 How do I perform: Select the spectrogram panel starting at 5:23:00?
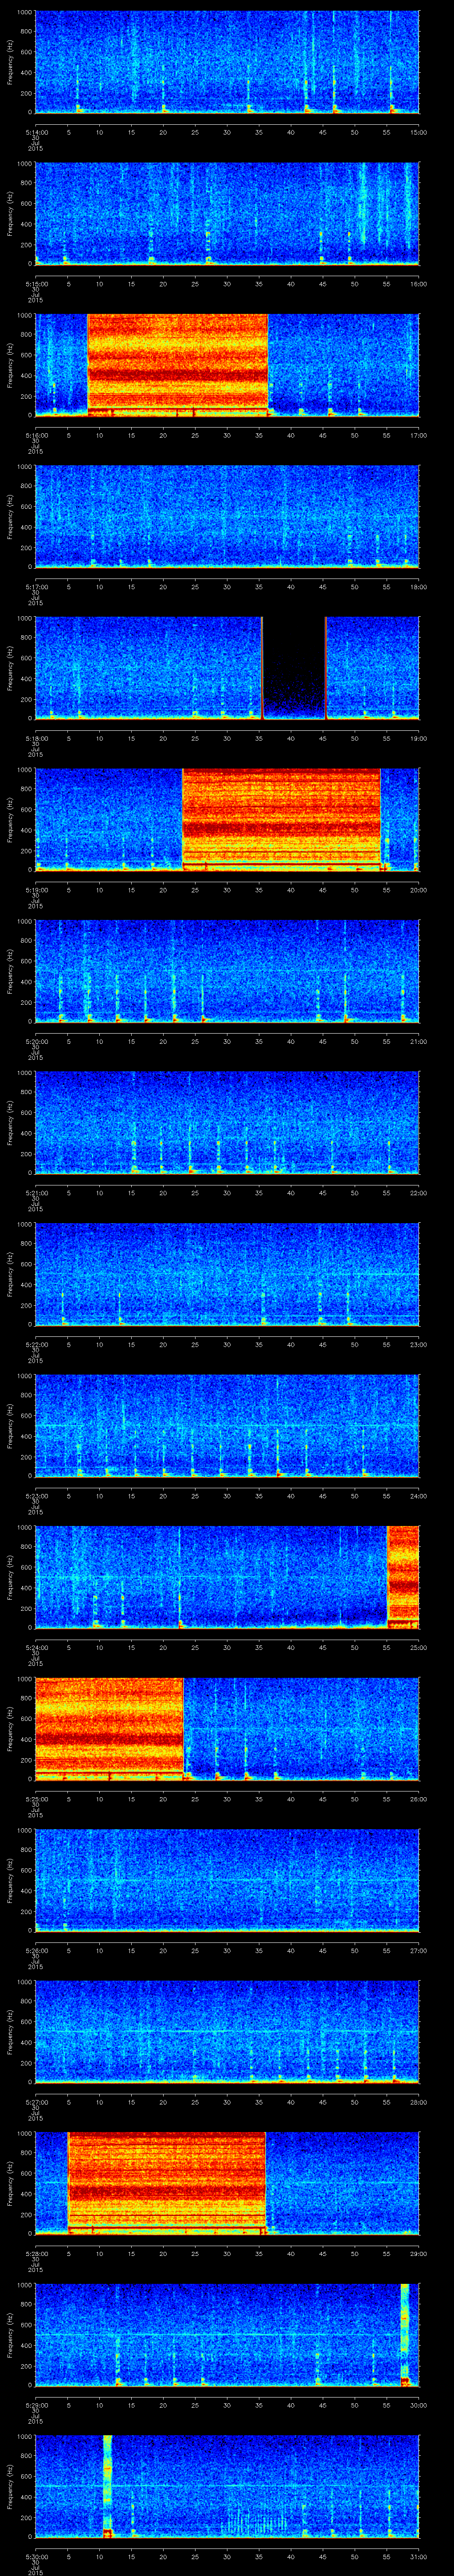coord(227,1425)
